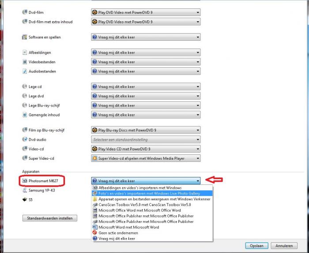The width and height of the screenshot is (309, 253).
Task: Choose Microsoft Office Word met Microsoft Office Word
Action: pyautogui.click(x=152, y=211)
